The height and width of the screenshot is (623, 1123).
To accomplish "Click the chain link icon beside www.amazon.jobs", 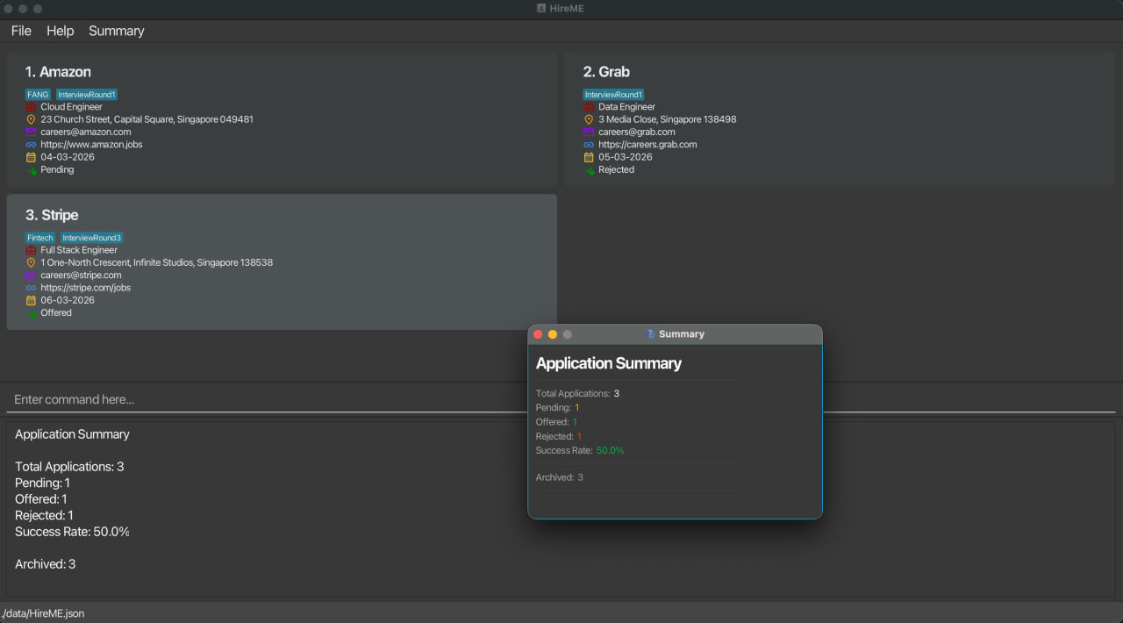I will [31, 144].
